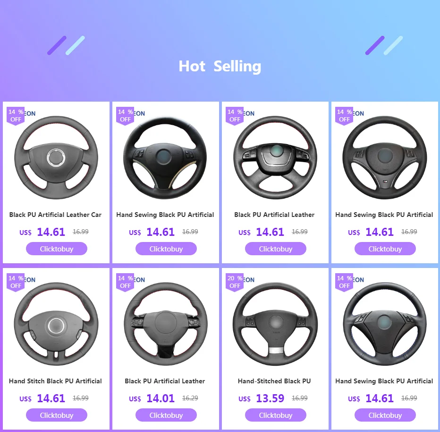
Task: View the bottom-right steering wheel product image
Action: pos(385,324)
